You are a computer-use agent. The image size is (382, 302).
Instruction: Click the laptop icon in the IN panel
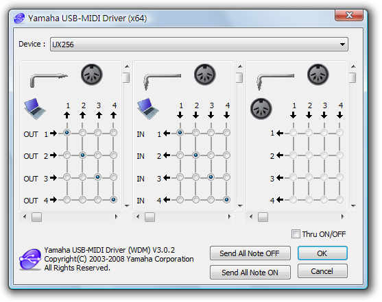click(148, 109)
